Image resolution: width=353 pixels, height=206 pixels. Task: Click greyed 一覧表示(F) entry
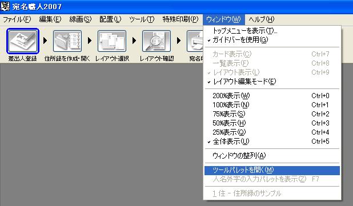(272, 63)
